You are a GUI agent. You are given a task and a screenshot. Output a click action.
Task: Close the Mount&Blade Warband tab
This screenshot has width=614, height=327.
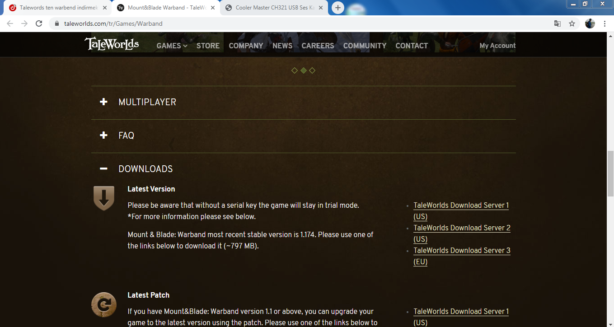213,8
